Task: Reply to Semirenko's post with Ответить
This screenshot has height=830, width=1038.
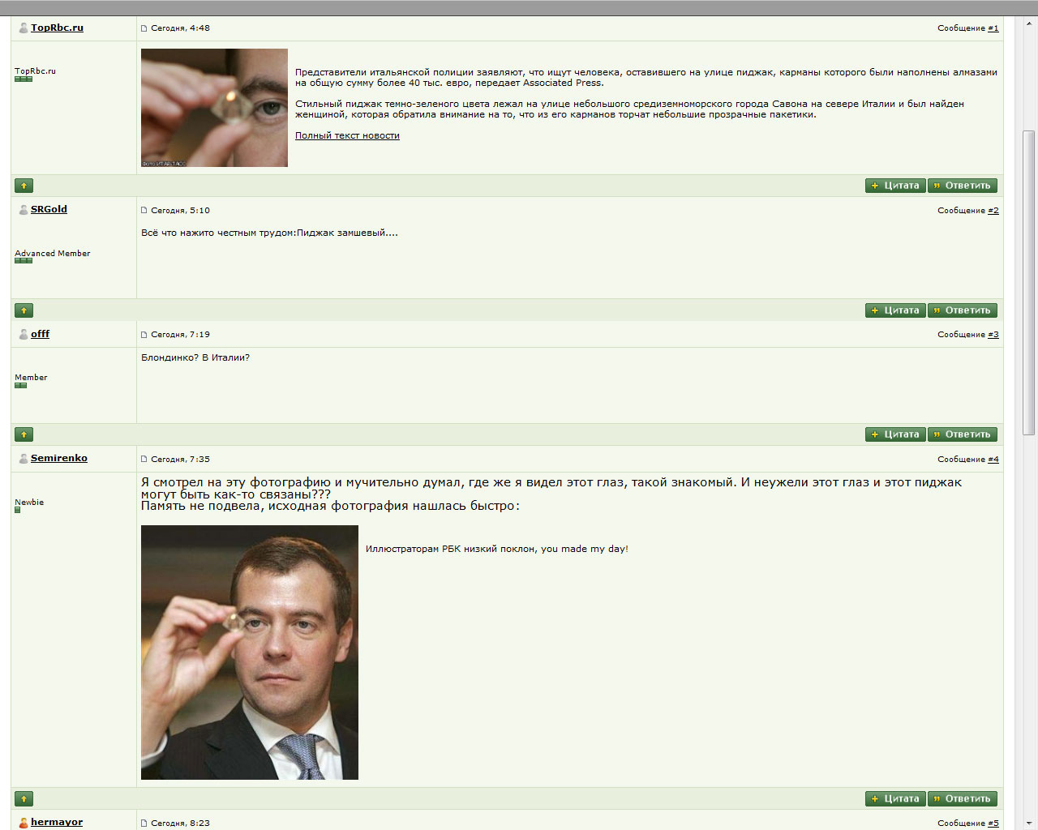Action: [963, 798]
